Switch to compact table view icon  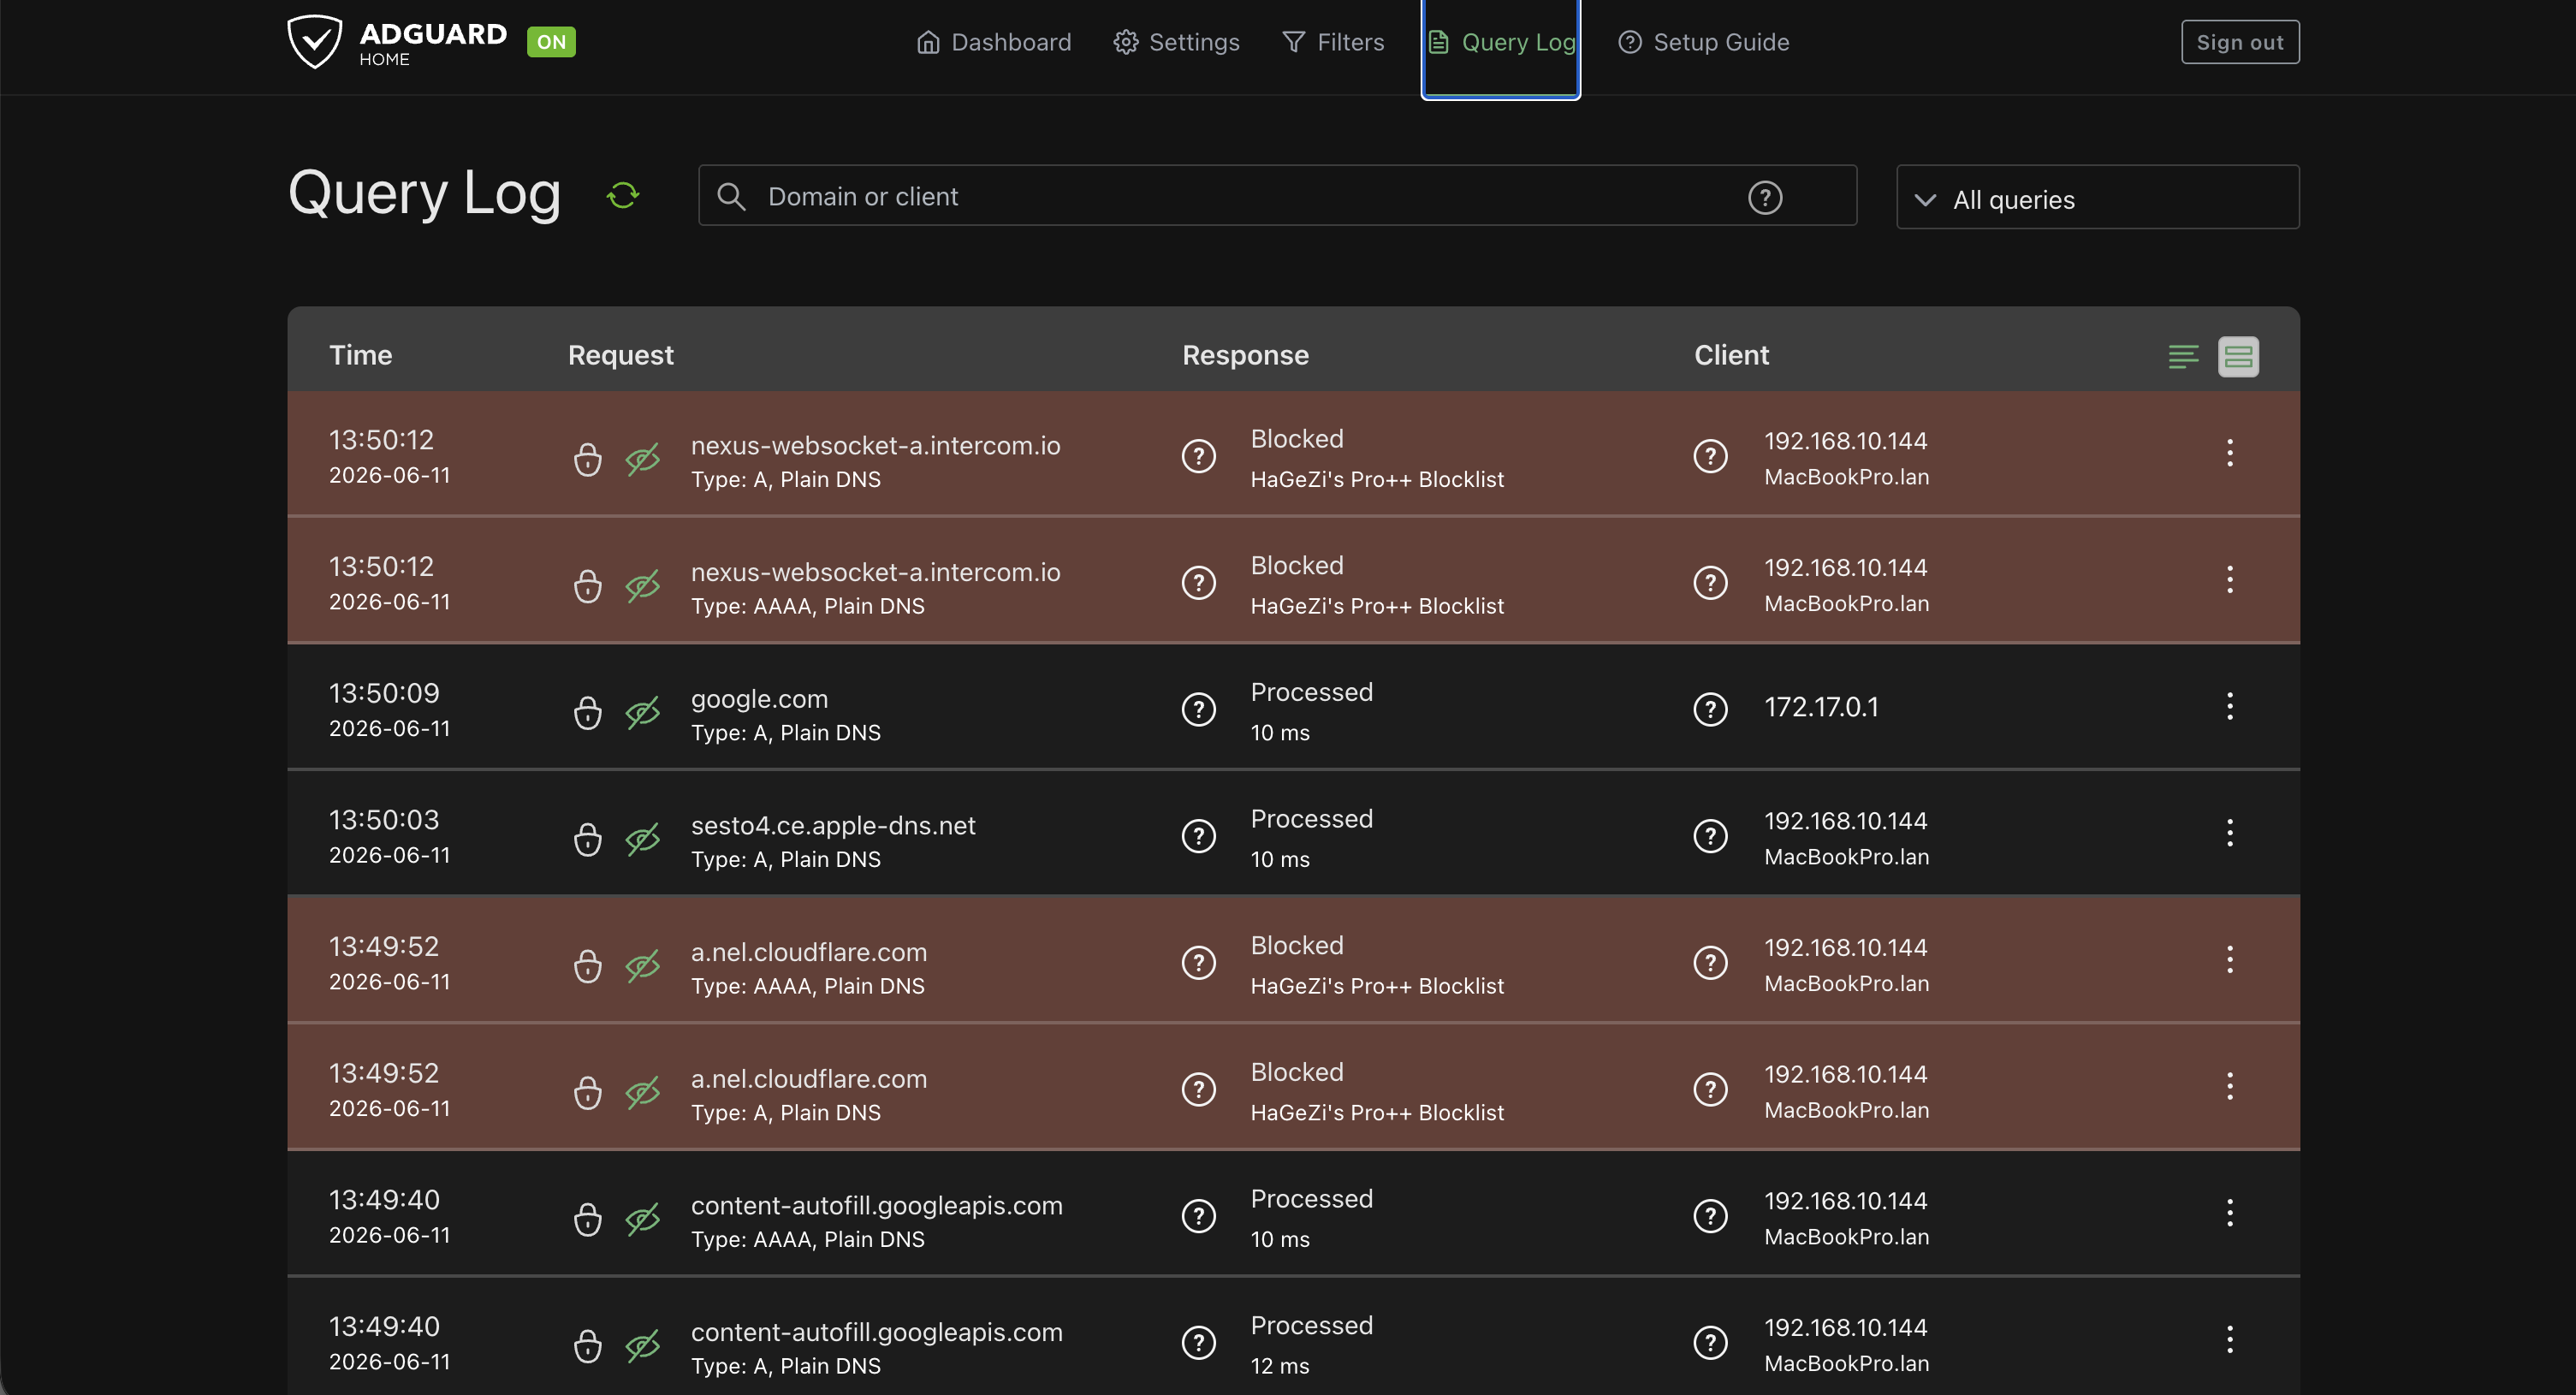[x=2183, y=356]
